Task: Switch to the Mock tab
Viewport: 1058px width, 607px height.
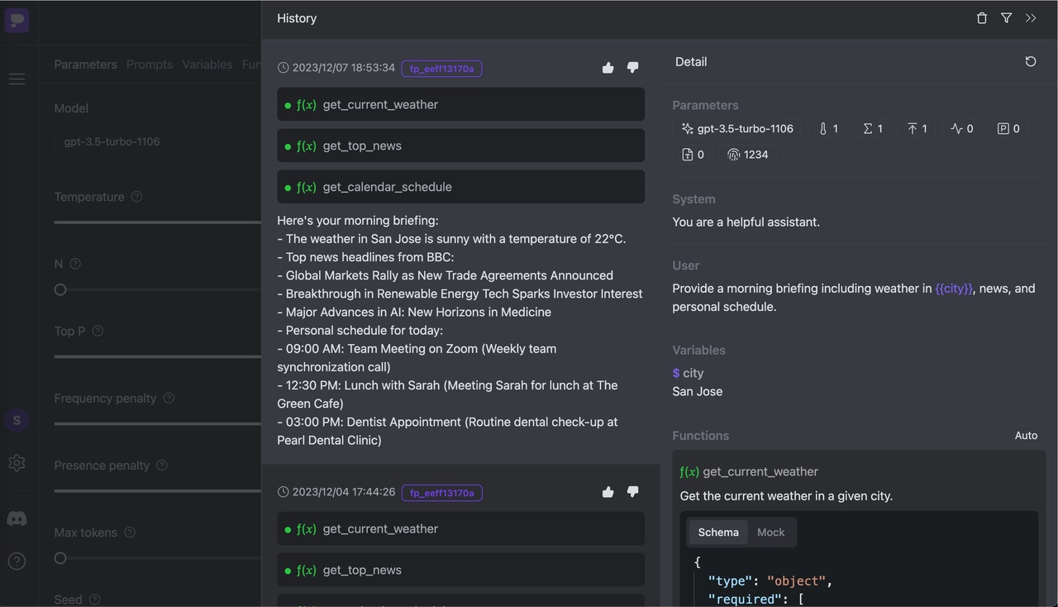Action: 770,533
